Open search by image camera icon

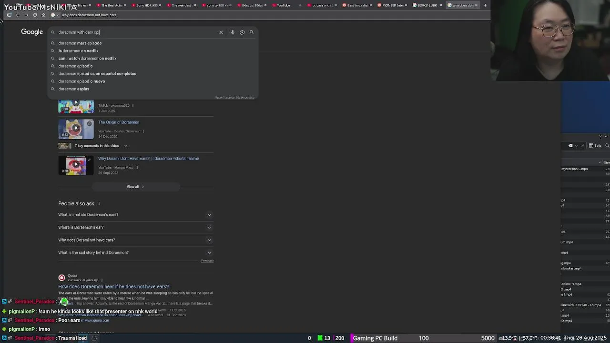point(242,32)
